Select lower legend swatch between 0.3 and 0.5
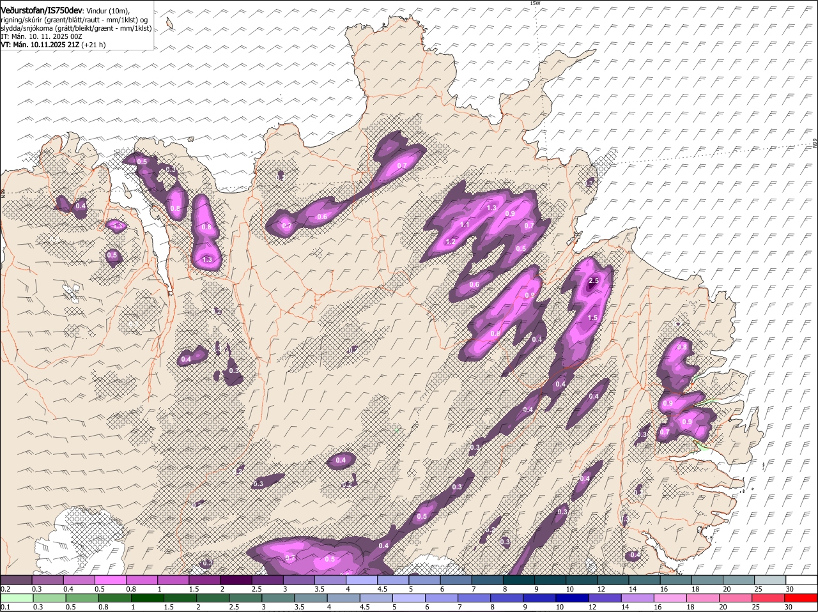 51,598
